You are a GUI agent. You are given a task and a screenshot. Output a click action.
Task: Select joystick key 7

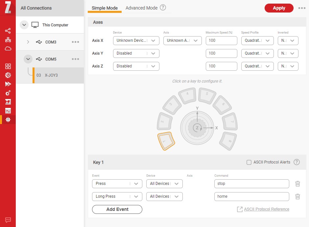point(230,121)
